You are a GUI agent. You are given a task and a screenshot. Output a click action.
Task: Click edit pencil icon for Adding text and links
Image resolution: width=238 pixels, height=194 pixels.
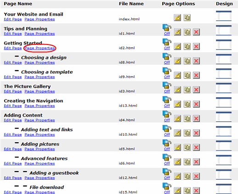(177, 133)
